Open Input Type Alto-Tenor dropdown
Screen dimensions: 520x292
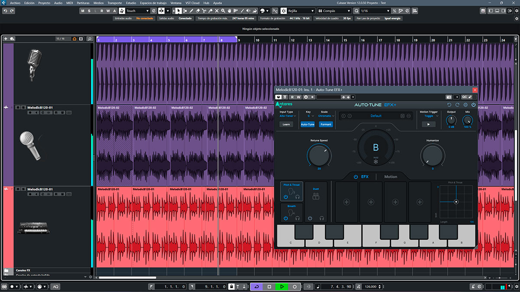click(x=287, y=116)
